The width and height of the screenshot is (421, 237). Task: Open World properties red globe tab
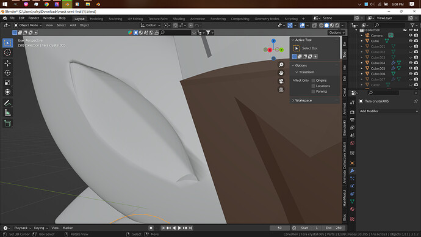click(x=352, y=143)
